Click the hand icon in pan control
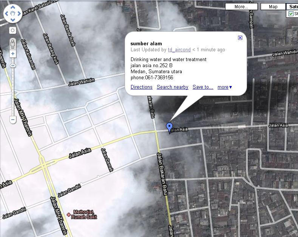This screenshot has width=298, height=237. [13, 14]
